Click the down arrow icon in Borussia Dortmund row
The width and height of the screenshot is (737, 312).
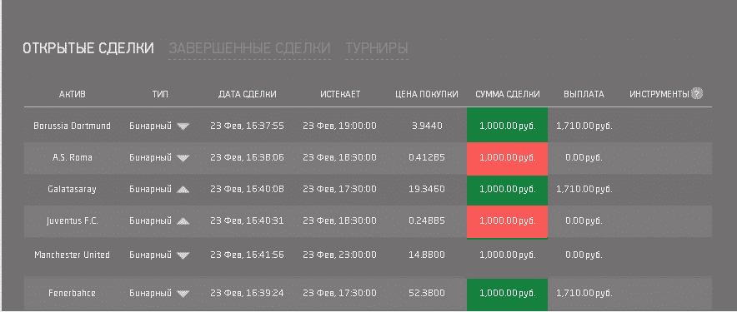[183, 126]
